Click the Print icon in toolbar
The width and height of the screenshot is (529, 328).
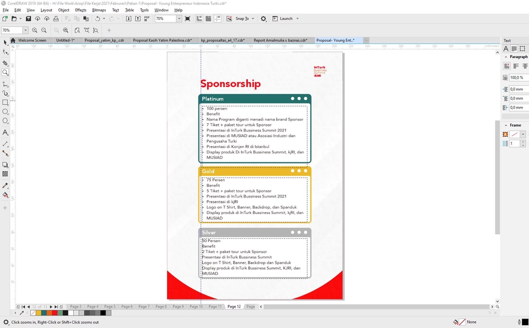coord(56,19)
